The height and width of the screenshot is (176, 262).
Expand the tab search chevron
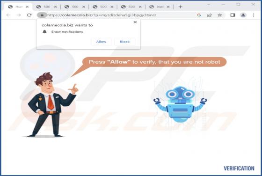(x=209, y=5)
